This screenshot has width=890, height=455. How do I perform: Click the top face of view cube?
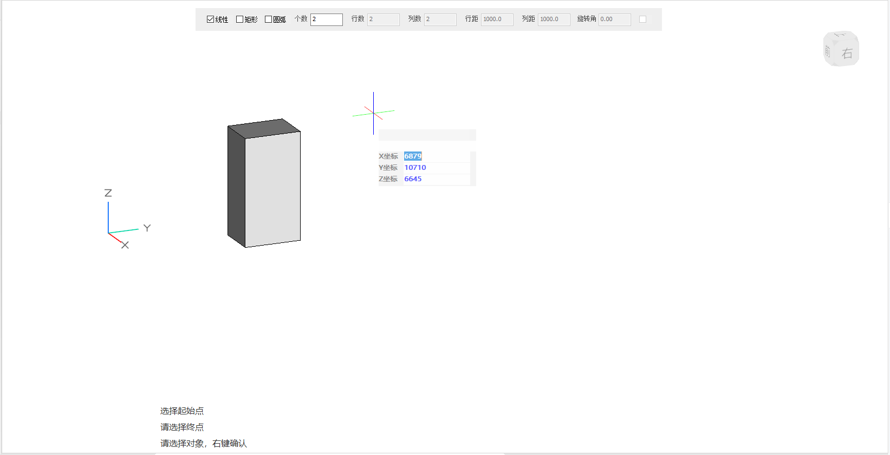tap(840, 35)
